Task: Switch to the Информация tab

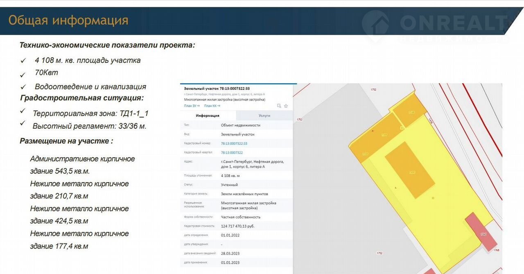Action: click(208, 116)
